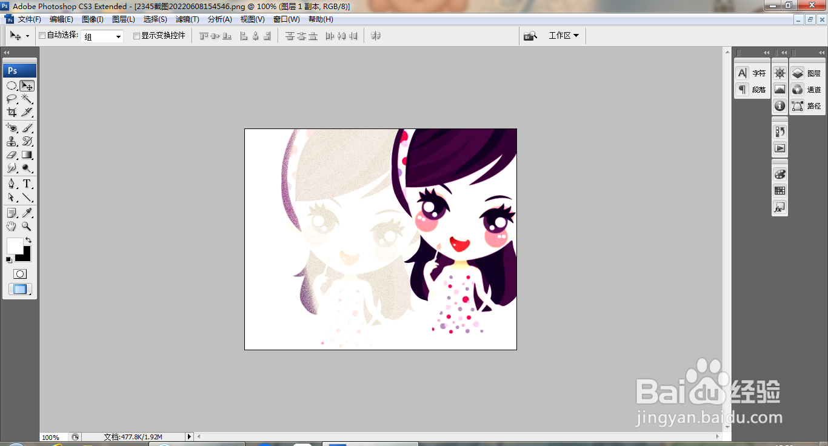
Task: Click the foreground color swatch
Action: click(14, 245)
